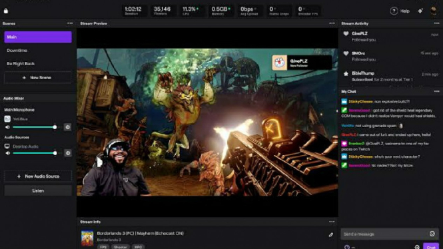
Task: Open the Stream Info three-dot menu
Action: pyautogui.click(x=332, y=222)
